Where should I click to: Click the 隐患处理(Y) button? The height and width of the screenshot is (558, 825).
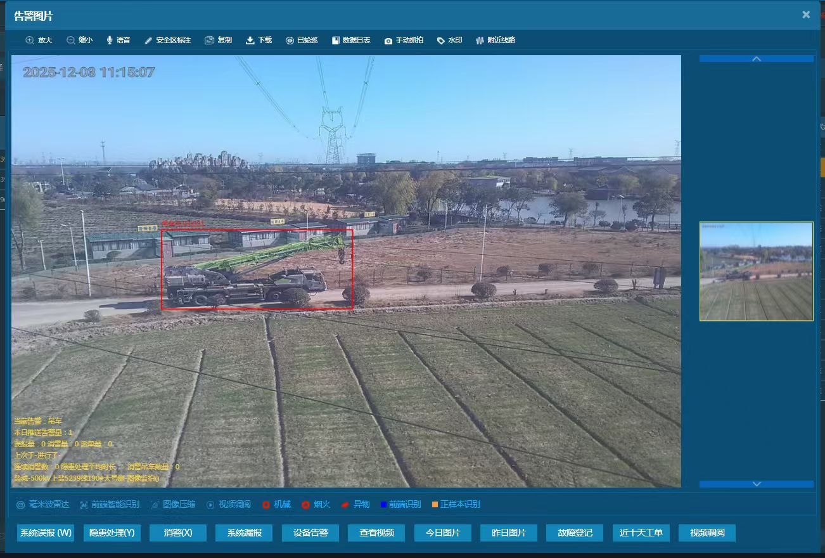[x=112, y=533]
